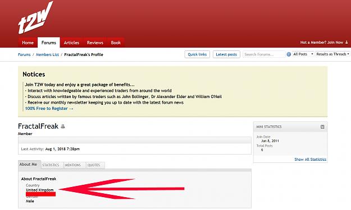Click the Join Date value Jun 8, 2011
This screenshot has width=351, height=210.
coord(270,141)
